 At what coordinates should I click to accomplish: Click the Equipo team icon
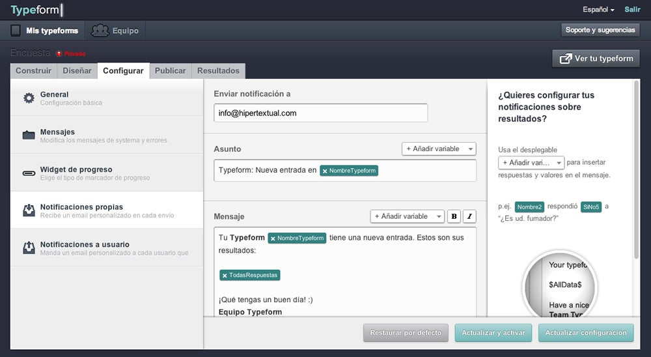100,31
